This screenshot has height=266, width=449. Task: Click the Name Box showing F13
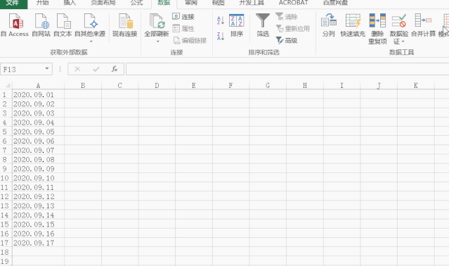tap(22, 69)
